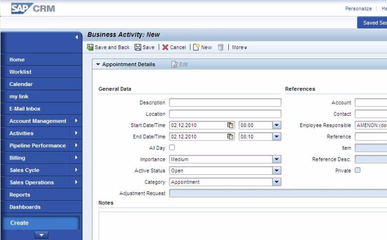Open the More toolbar menu

click(239, 47)
